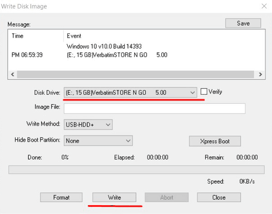
Task: Expand the Write Method dropdown
Action: (88, 125)
